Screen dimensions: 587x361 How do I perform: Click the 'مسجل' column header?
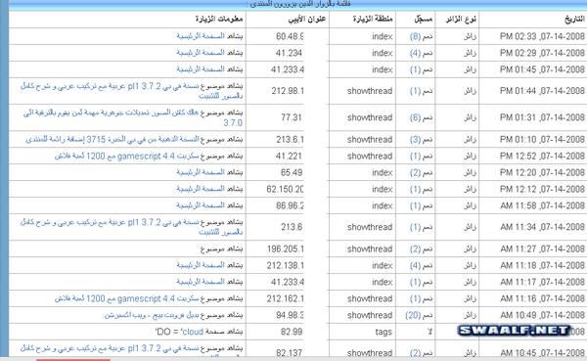click(x=424, y=20)
